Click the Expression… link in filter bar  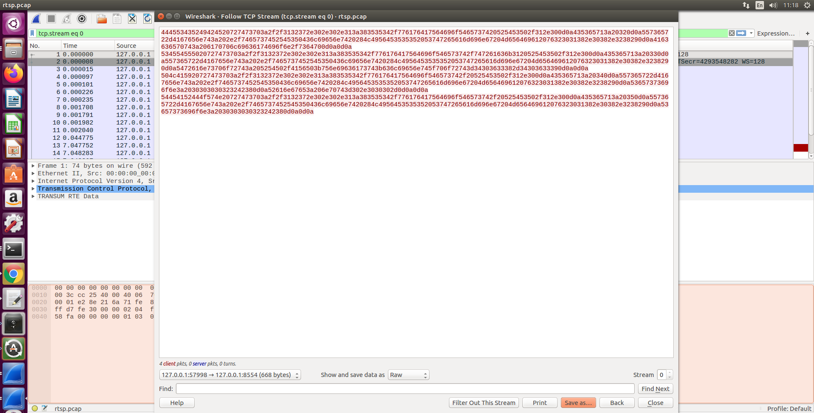[x=776, y=33]
